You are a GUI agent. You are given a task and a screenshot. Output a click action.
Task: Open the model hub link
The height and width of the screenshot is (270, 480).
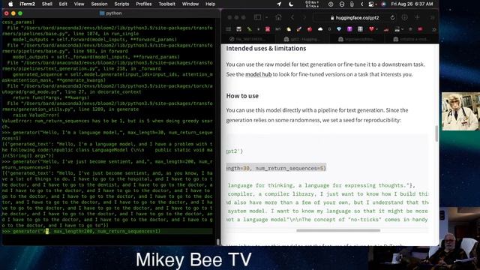click(258, 74)
